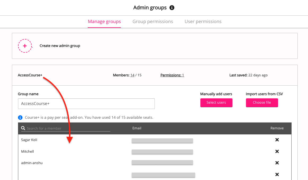Open the Group permissions tab
Image resolution: width=308 pixels, height=180 pixels.
tap(153, 21)
